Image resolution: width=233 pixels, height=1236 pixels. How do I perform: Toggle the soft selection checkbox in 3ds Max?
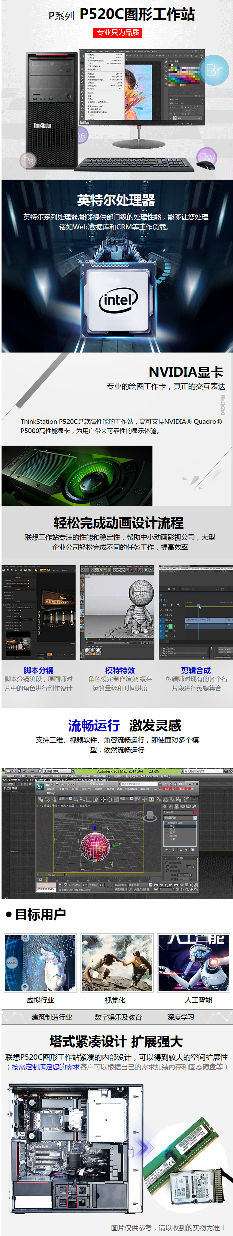tap(166, 863)
